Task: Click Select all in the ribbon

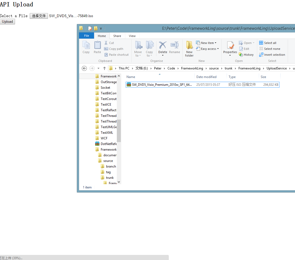Action: click(x=268, y=43)
